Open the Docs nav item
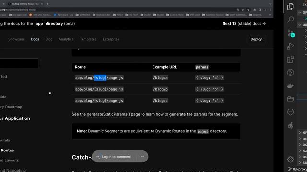This screenshot has height=172, width=307. click(x=35, y=39)
